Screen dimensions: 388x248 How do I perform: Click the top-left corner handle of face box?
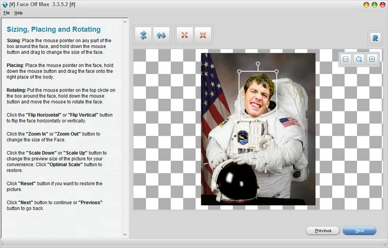pyautogui.click(x=239, y=72)
